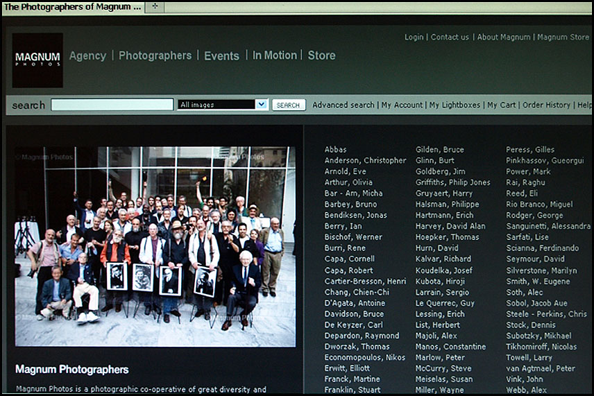This screenshot has height=396, width=594.
Task: Open Glinn, Burt page
Action: tap(434, 160)
